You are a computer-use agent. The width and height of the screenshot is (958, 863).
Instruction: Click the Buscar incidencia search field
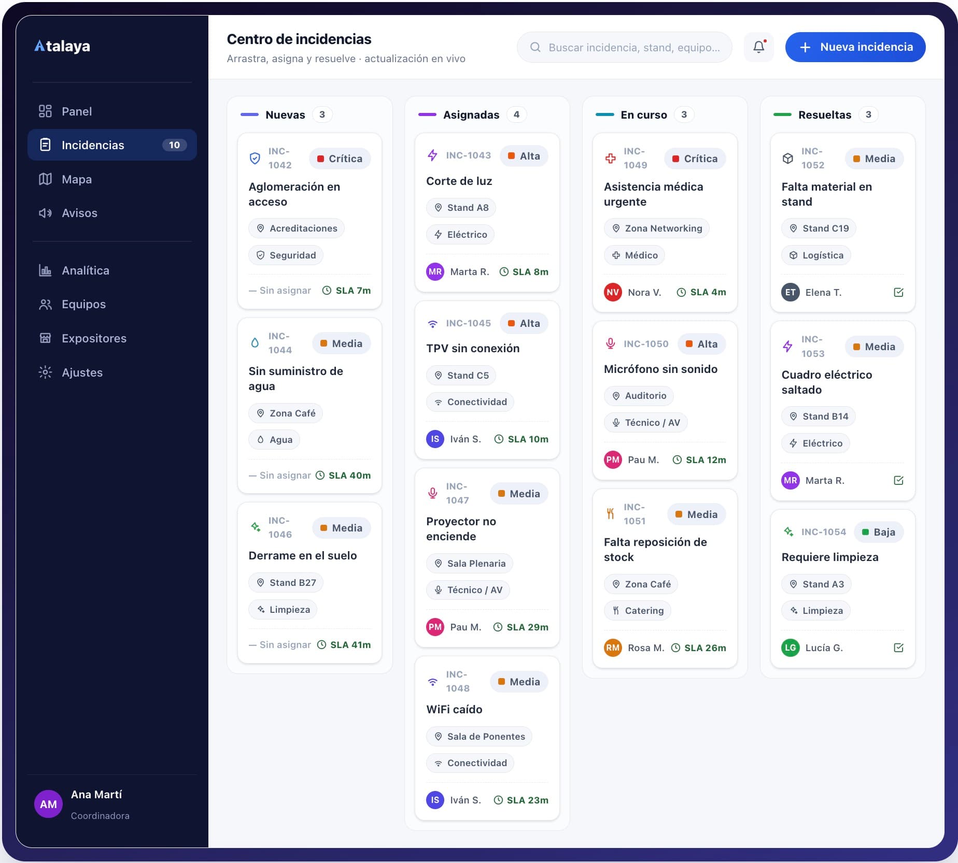624,48
